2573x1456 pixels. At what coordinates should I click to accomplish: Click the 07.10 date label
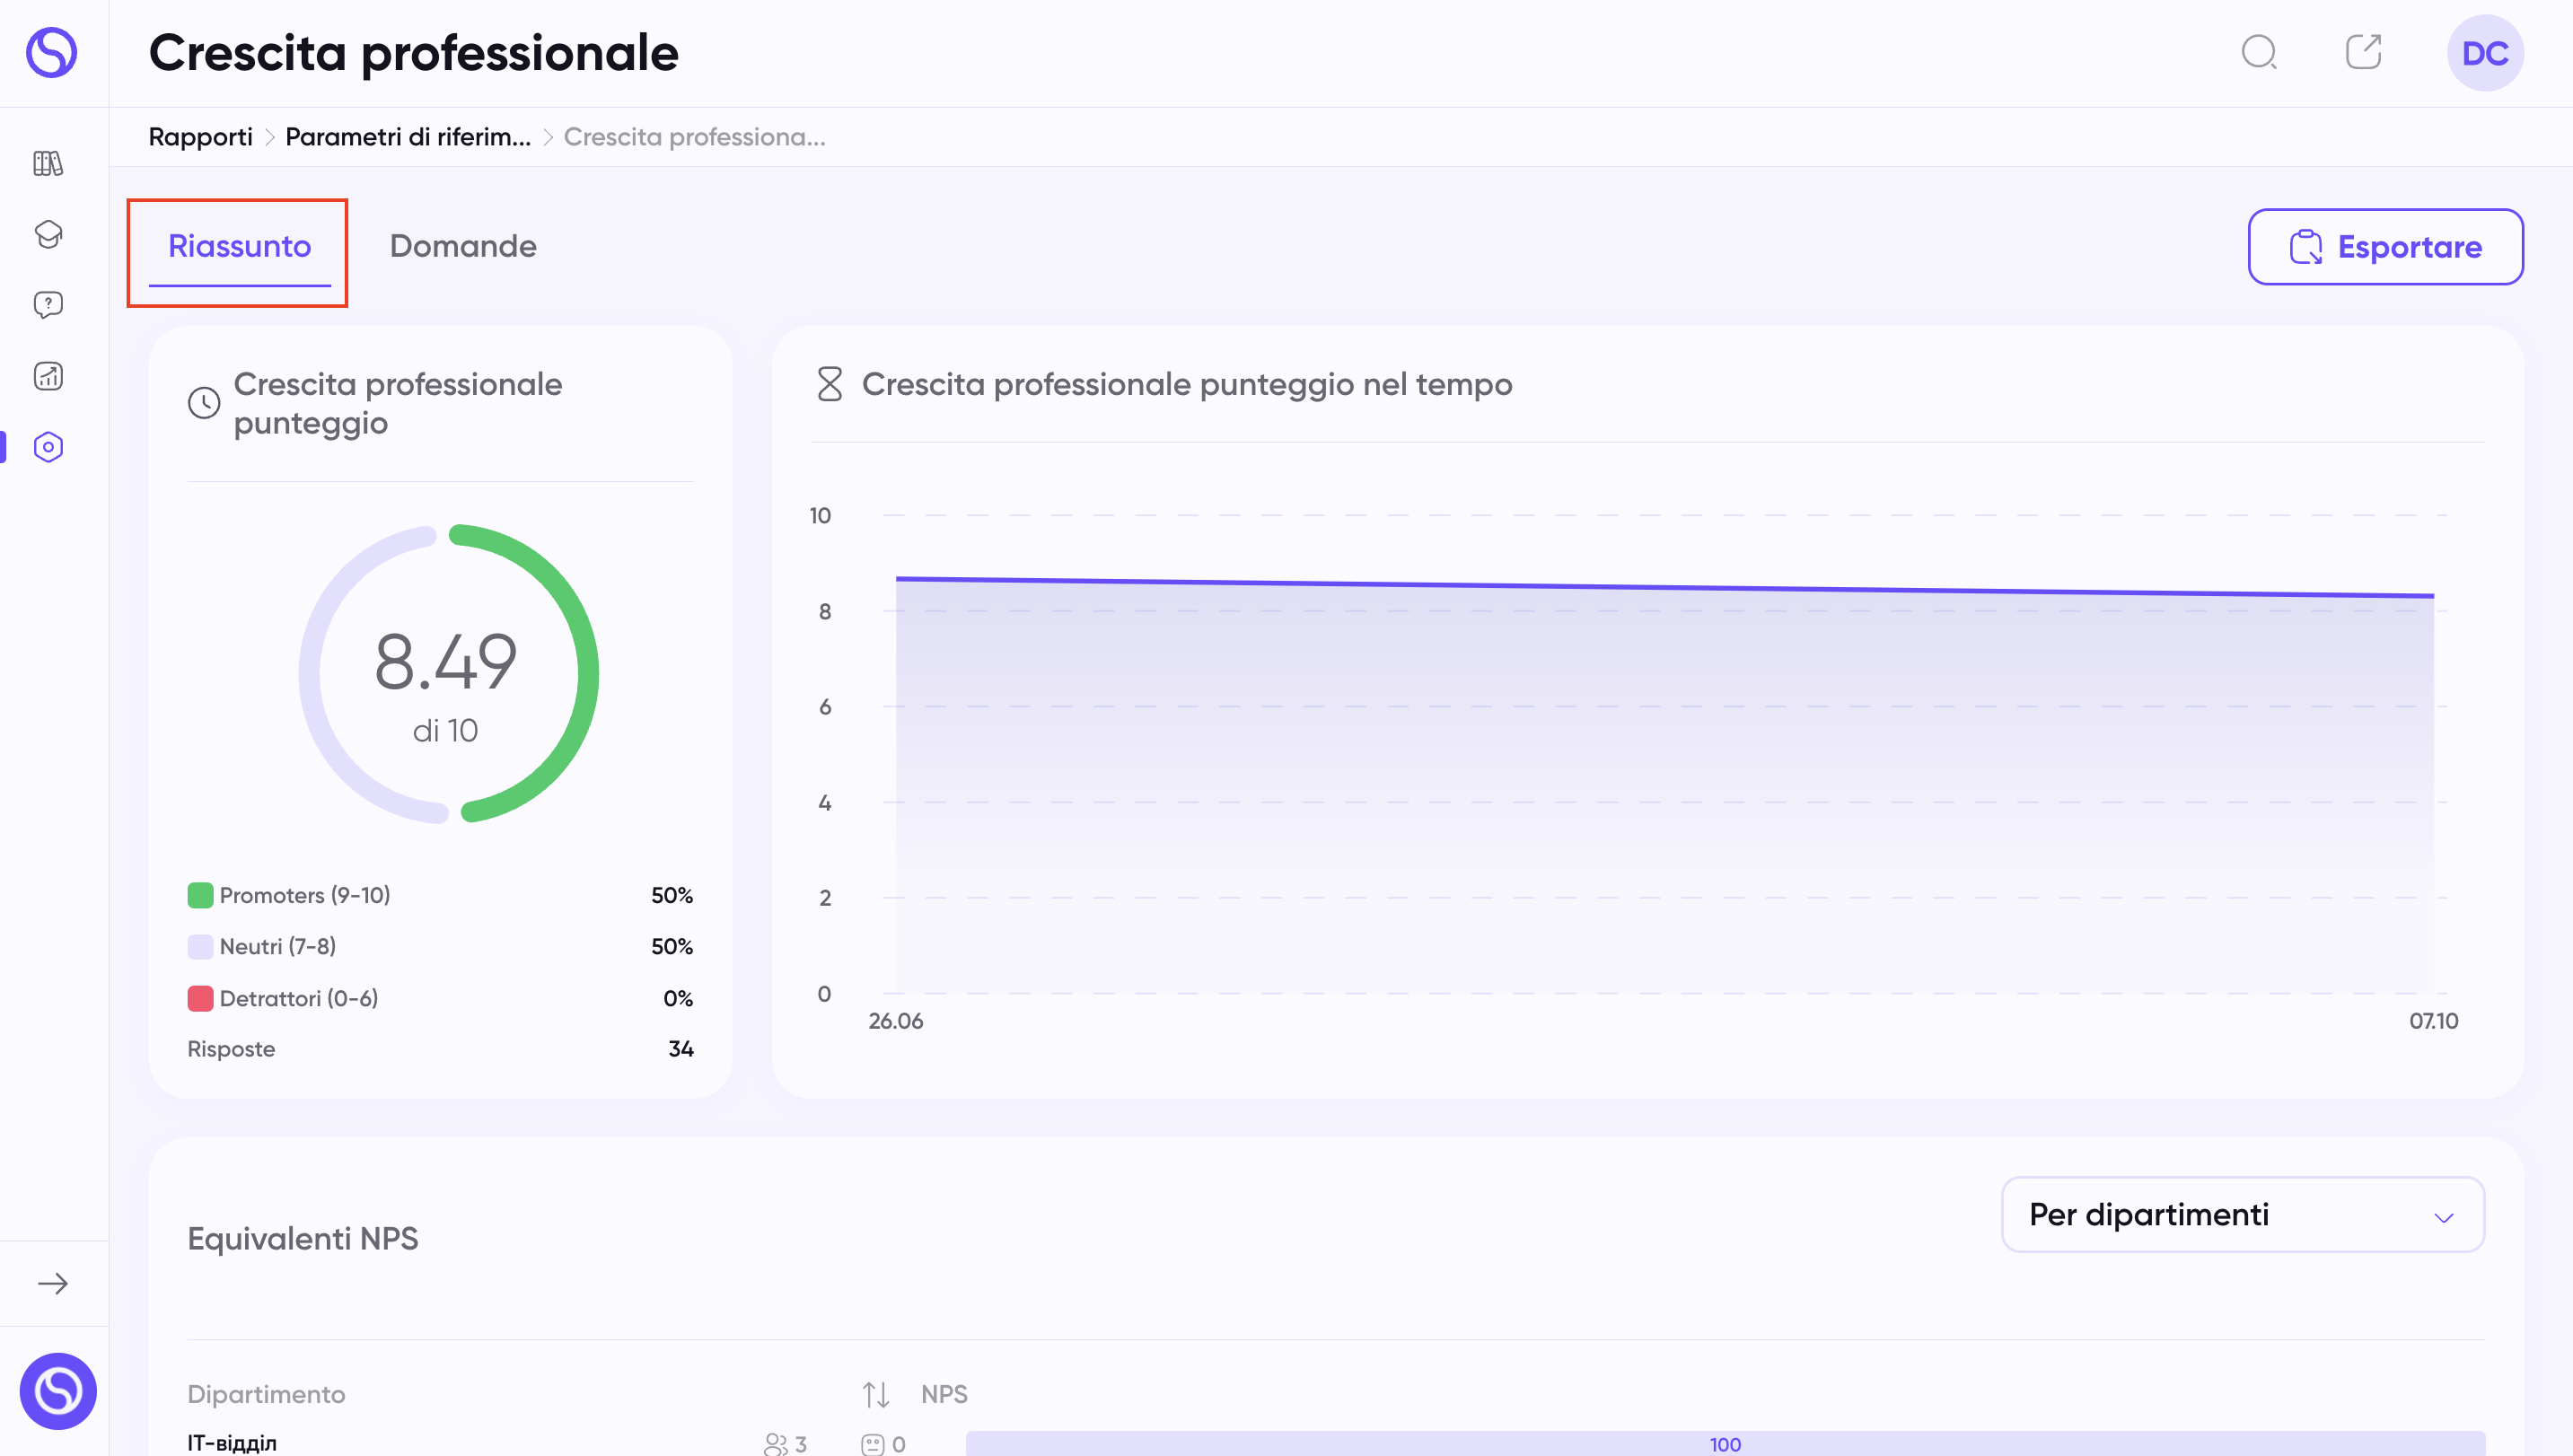2433,1021
